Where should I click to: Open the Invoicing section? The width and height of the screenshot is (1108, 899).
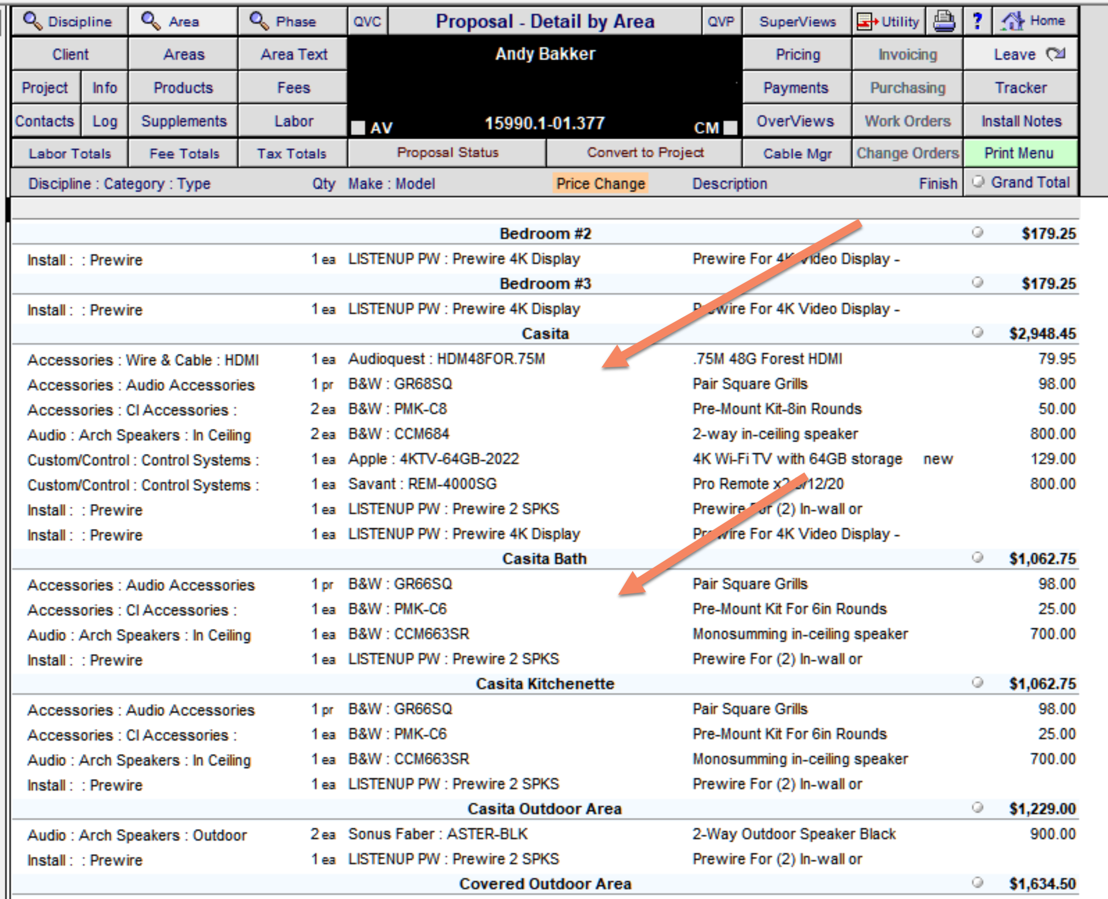click(907, 54)
